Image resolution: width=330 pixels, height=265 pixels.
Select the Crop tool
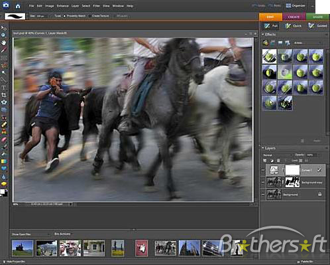tap(4, 95)
